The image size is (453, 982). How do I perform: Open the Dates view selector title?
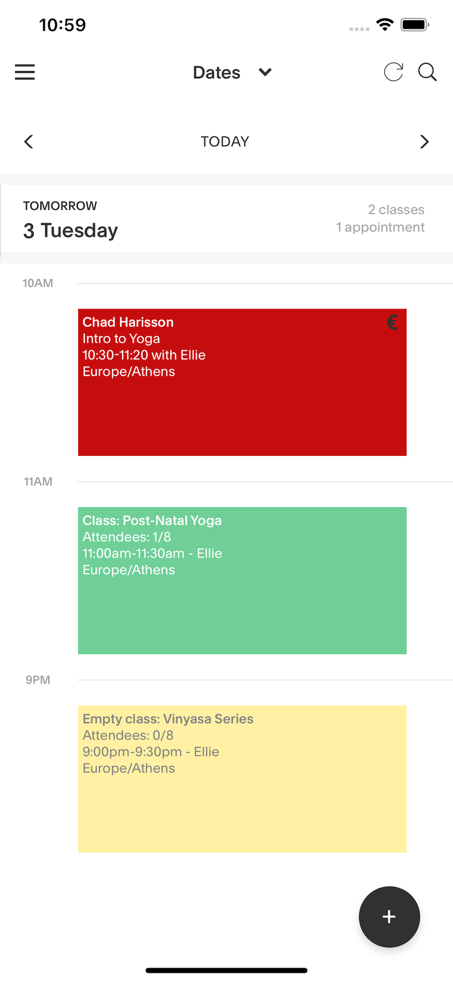(x=217, y=73)
